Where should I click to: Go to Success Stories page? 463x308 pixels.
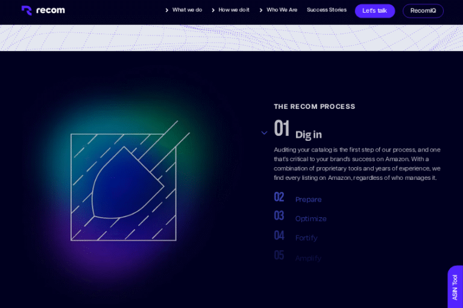326,10
